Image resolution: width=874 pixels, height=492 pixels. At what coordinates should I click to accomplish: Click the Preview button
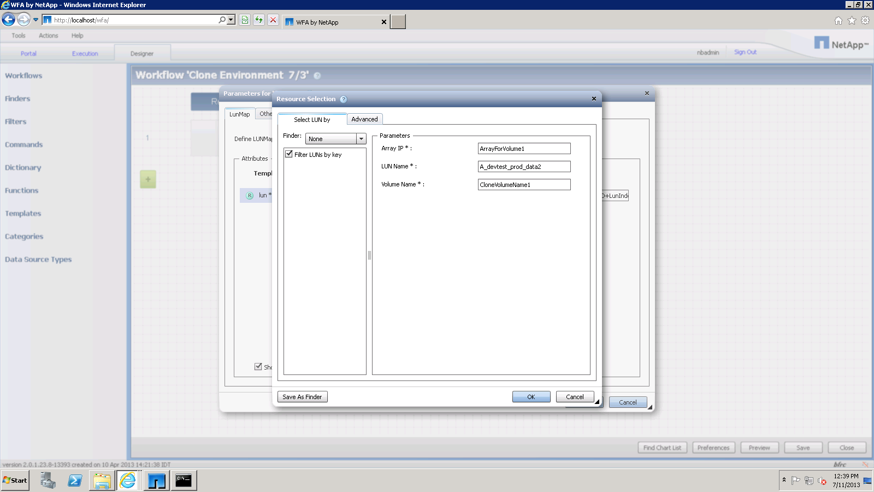(x=759, y=448)
